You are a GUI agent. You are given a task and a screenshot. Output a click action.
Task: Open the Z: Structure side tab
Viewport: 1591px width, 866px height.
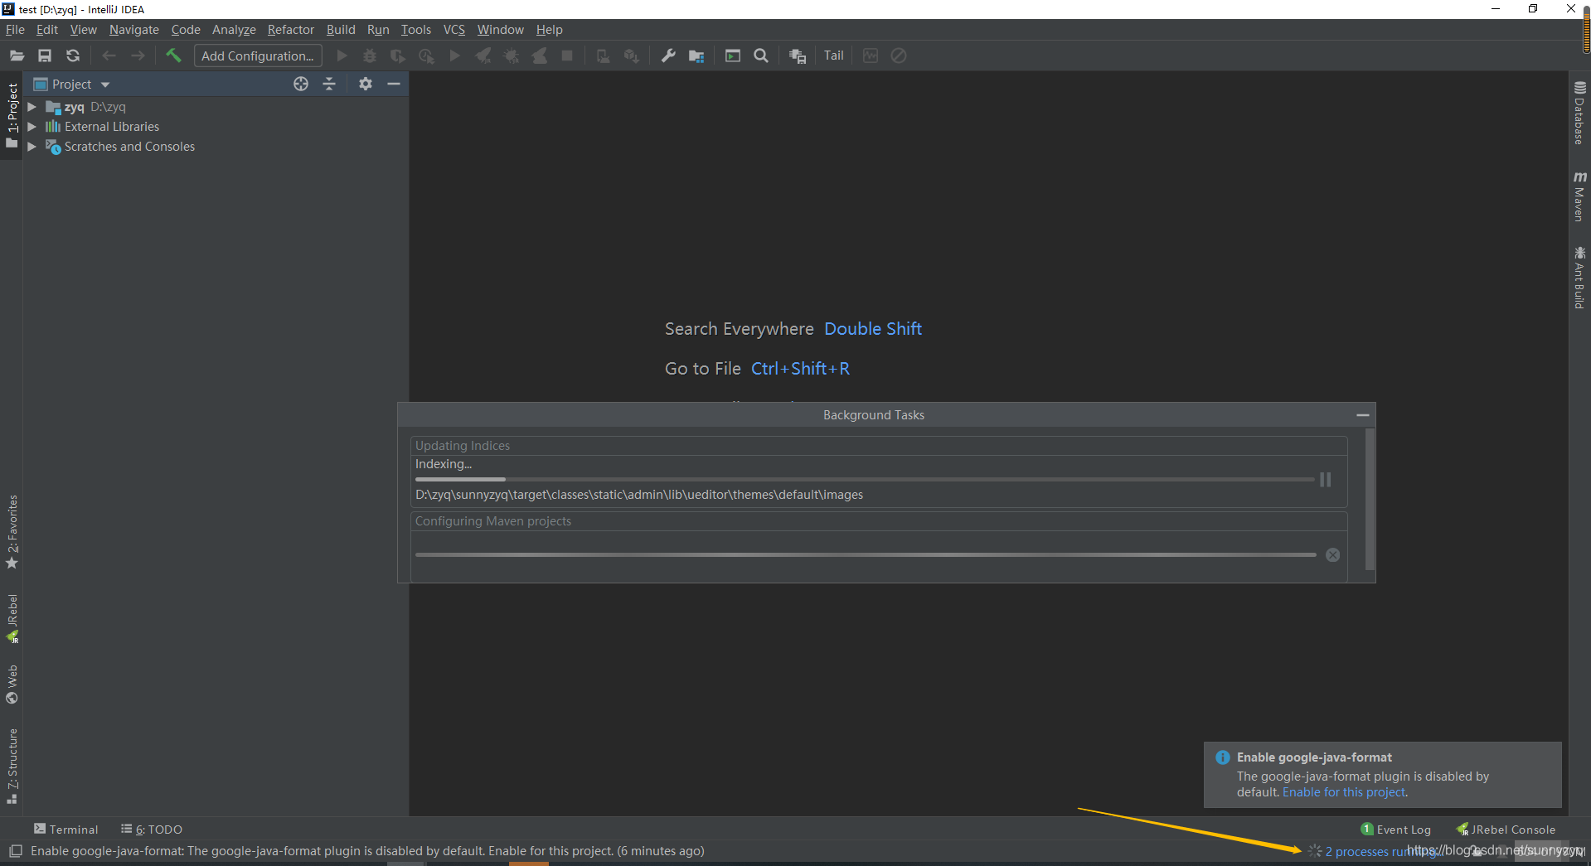coord(12,766)
